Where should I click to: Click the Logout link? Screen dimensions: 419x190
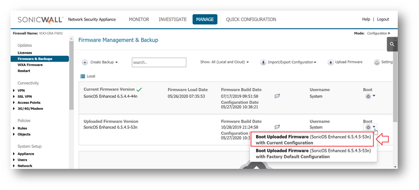[x=383, y=20]
